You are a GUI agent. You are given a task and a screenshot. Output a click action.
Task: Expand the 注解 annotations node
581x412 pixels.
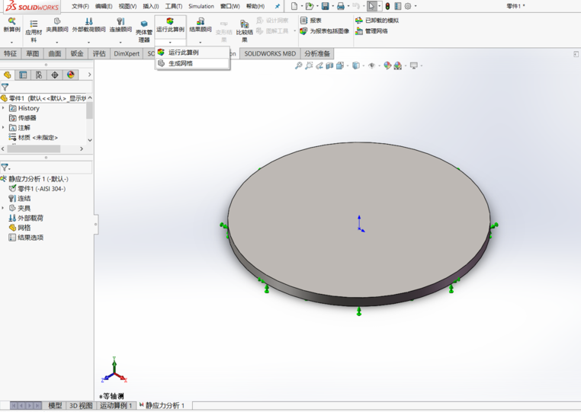click(x=3, y=128)
